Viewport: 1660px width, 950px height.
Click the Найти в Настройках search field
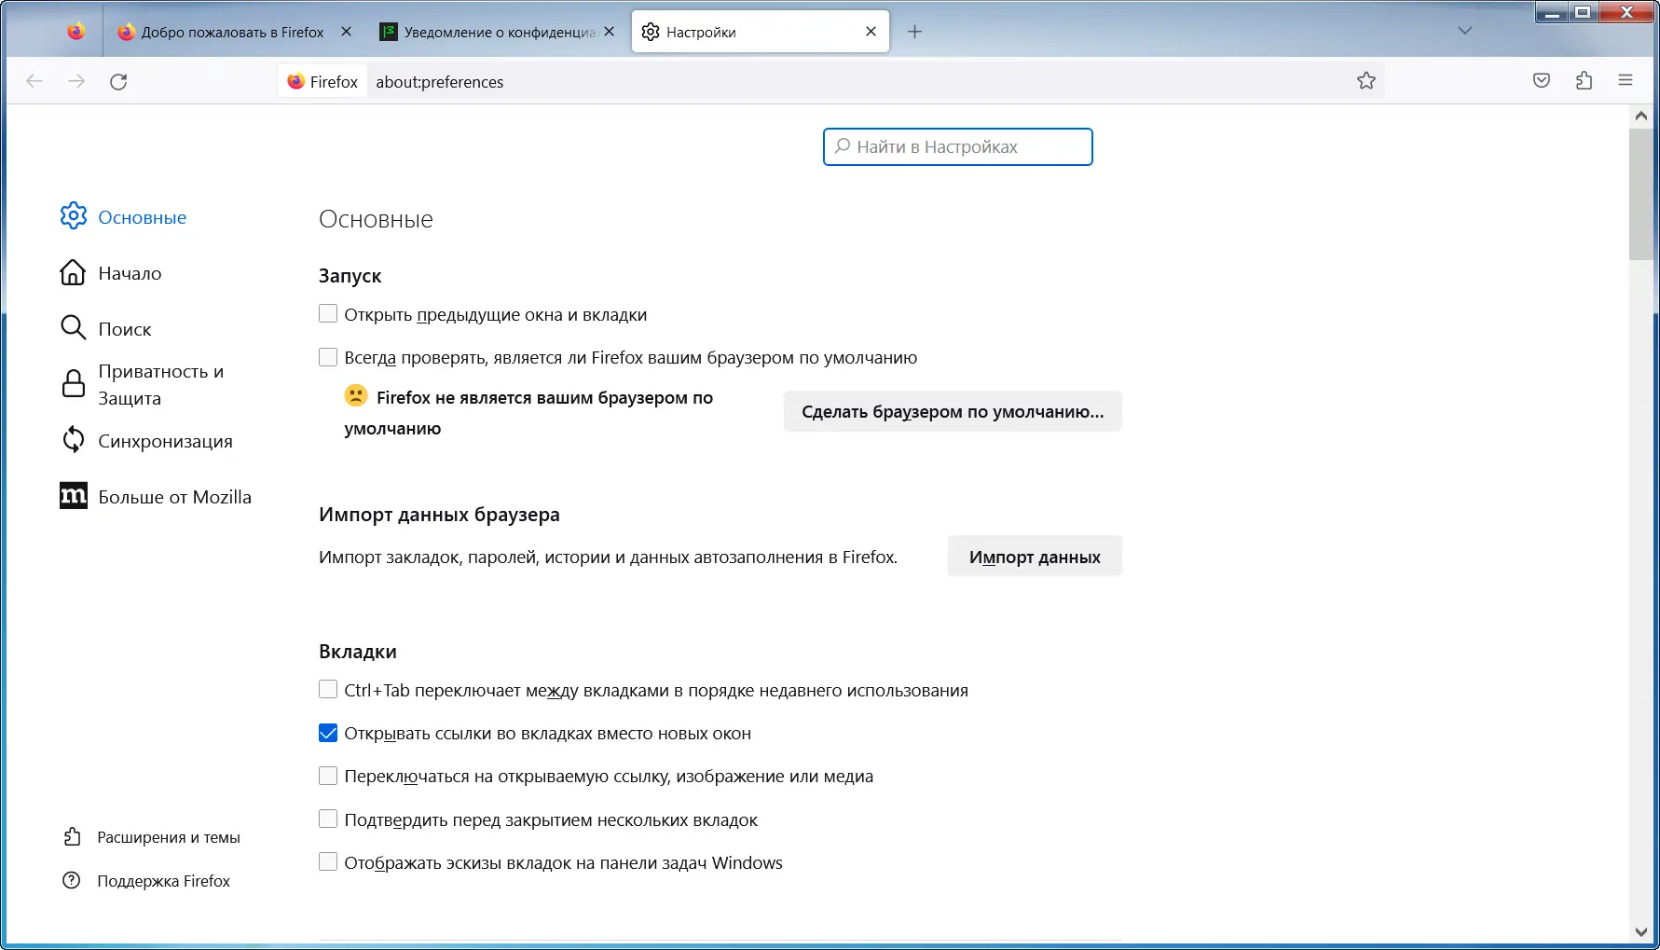[958, 146]
